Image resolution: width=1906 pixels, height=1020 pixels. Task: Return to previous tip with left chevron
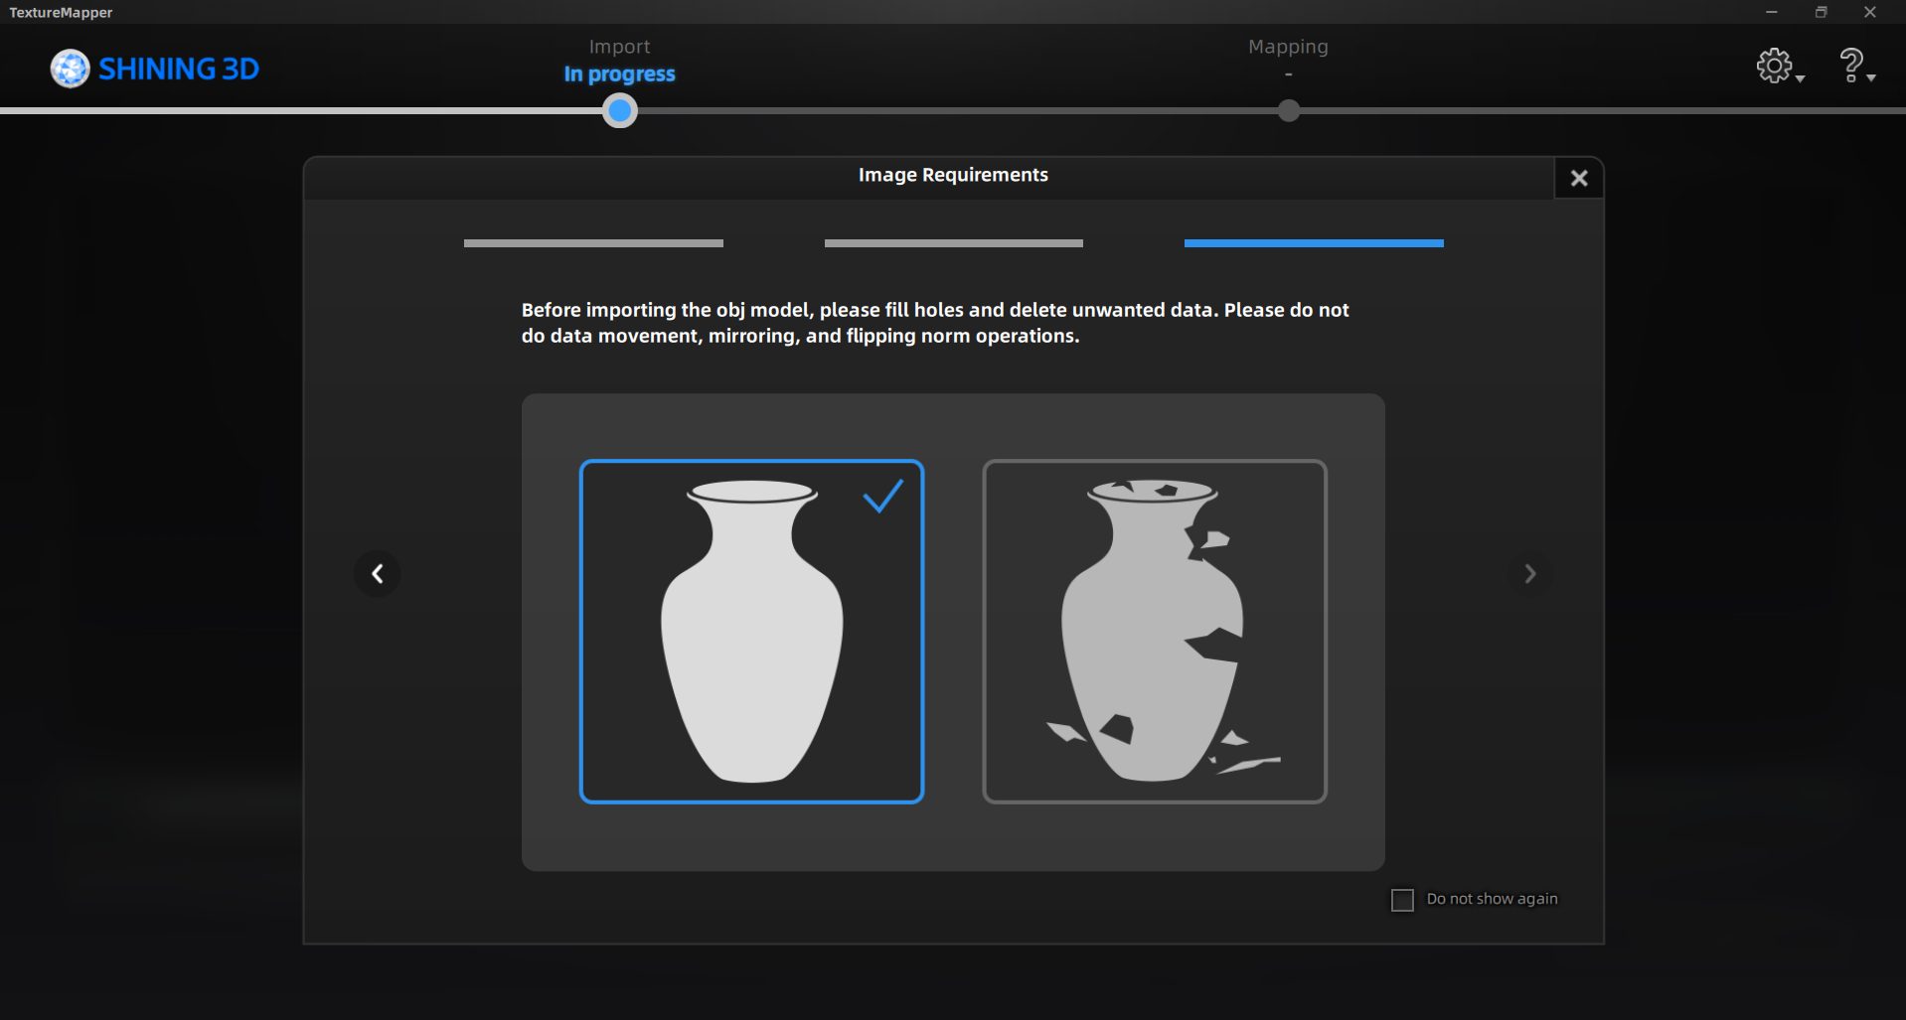point(377,573)
